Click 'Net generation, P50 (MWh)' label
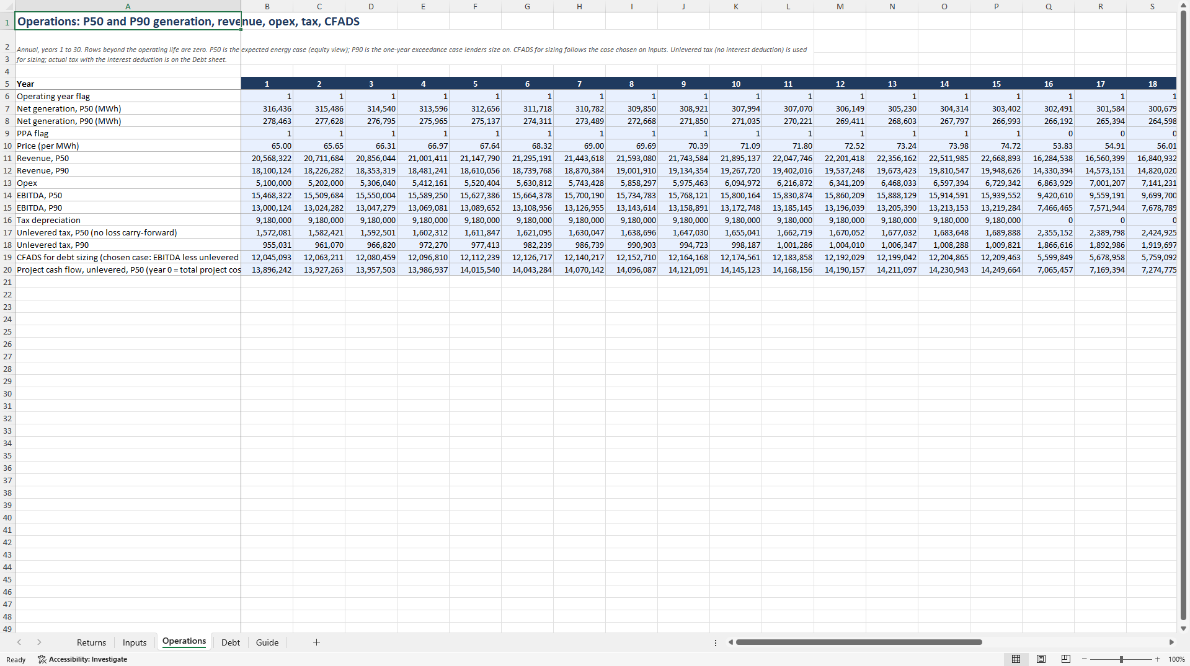The image size is (1190, 666). coord(69,108)
